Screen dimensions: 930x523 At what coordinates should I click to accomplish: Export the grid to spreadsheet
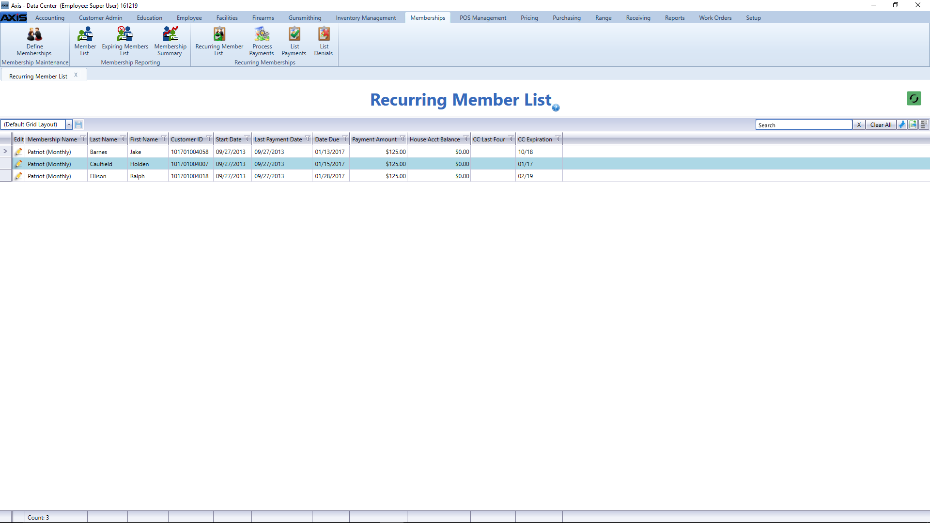coord(913,124)
